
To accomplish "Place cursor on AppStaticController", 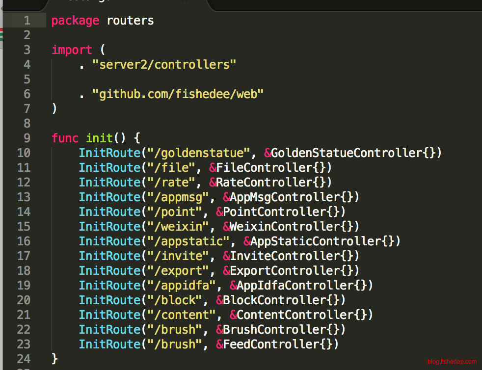I will tap(316, 241).
